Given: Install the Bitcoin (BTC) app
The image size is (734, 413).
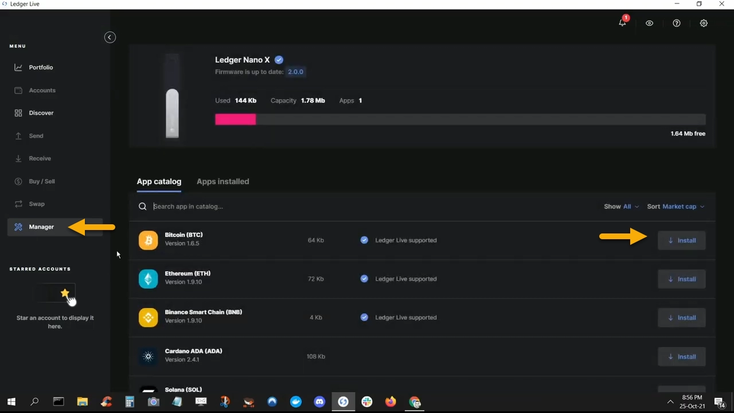Looking at the screenshot, I should [x=681, y=240].
